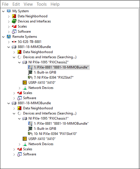Select NI PXIe-1095 "PXIChassis2" text
Viewport: 140px width, 169px height.
pyautogui.click(x=49, y=62)
